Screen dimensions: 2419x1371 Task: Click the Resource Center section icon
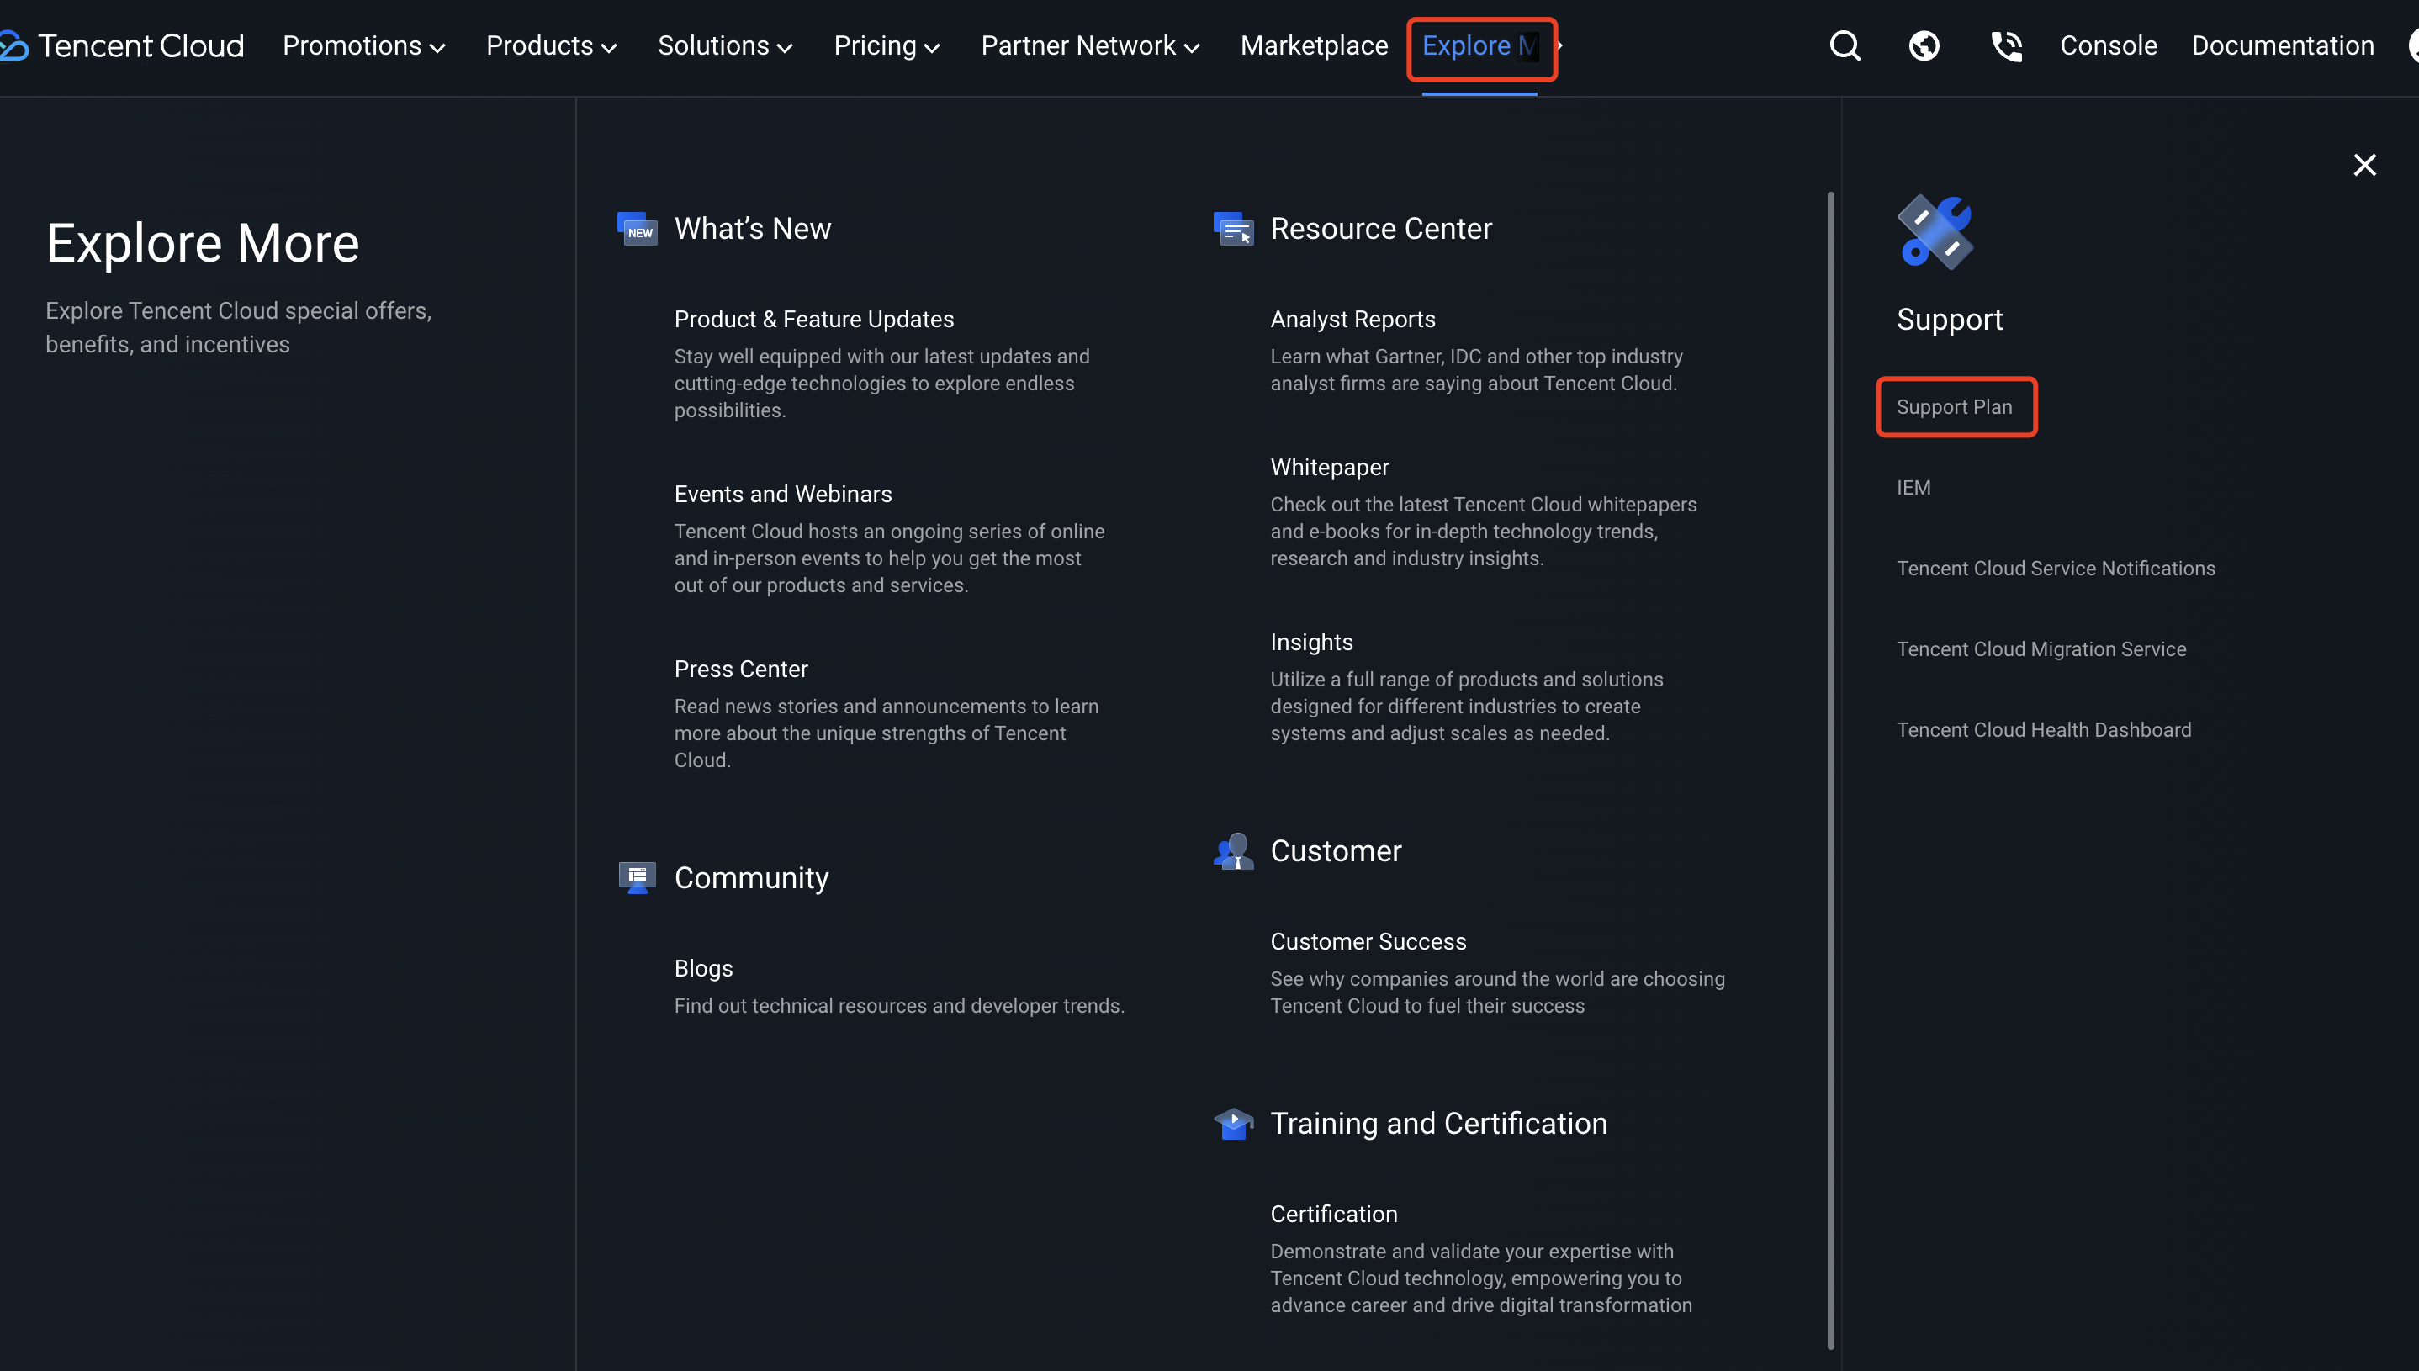(x=1234, y=229)
